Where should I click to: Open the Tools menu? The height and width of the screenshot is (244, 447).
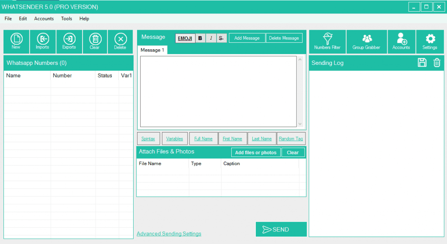point(66,19)
